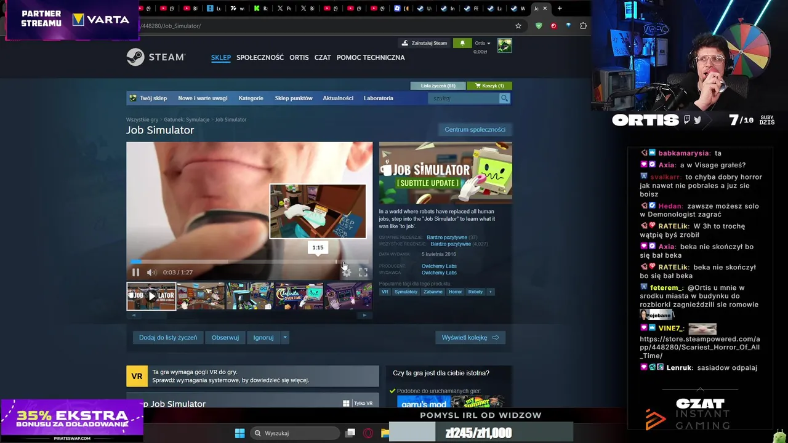
Task: Expand the Ignoruj dropdown arrow
Action: point(284,337)
